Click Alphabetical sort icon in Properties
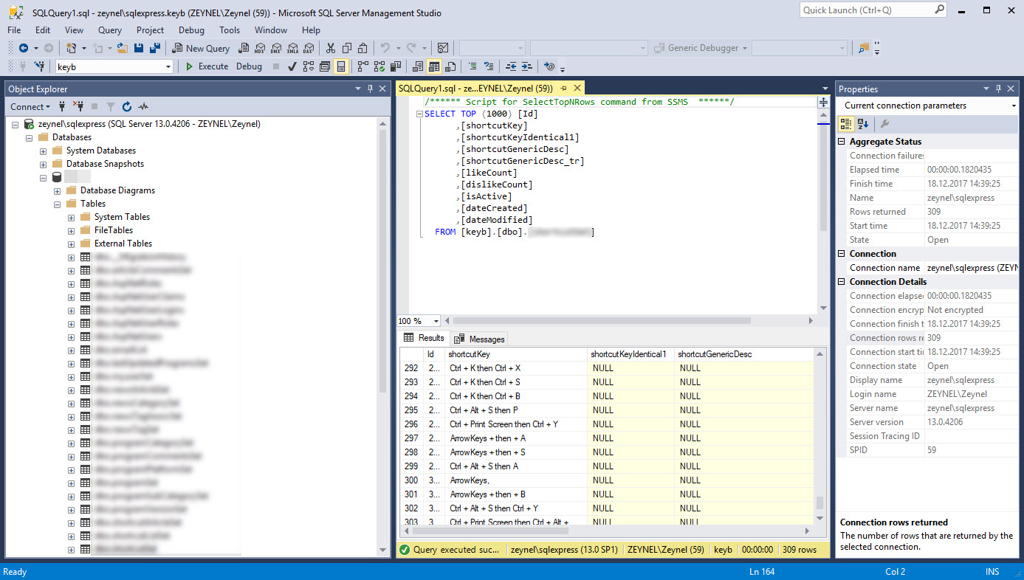Viewport: 1024px width, 580px height. [x=862, y=124]
